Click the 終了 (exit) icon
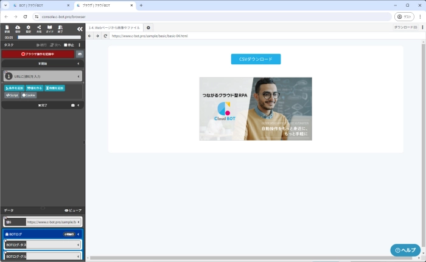This screenshot has height=262, width=426. [x=60, y=29]
